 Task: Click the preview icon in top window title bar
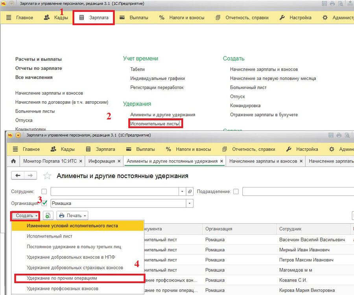(x=341, y=4)
